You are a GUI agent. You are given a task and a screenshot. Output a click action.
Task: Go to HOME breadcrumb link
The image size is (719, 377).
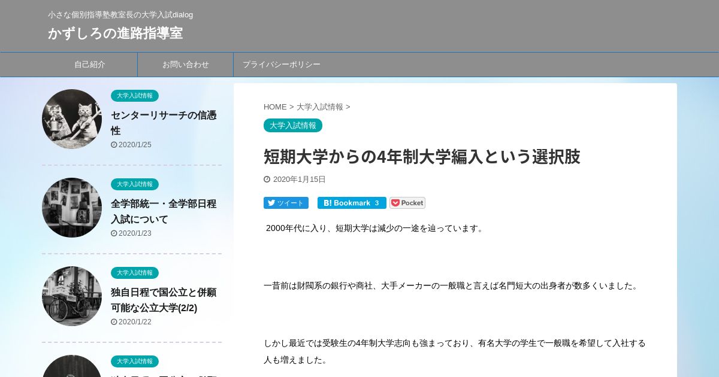[x=275, y=107]
